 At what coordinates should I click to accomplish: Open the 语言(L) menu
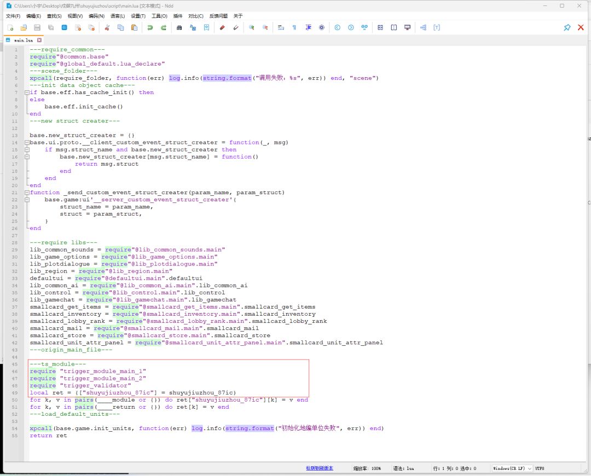pyautogui.click(x=117, y=16)
